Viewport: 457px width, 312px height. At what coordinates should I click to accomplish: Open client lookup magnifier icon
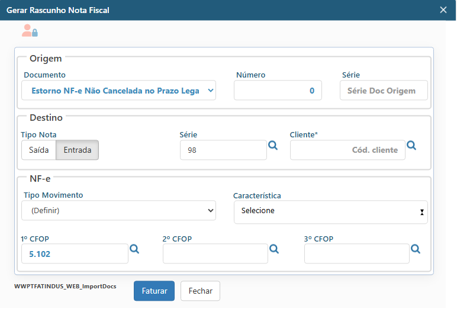pyautogui.click(x=411, y=146)
